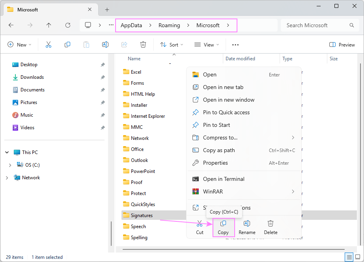Sort by Date modified column header
Viewport: 364px width, 262px height.
[x=240, y=59]
